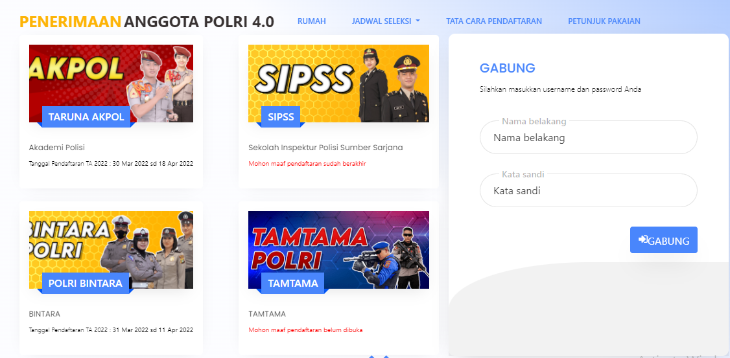Click the SIPSS blue label

point(281,117)
